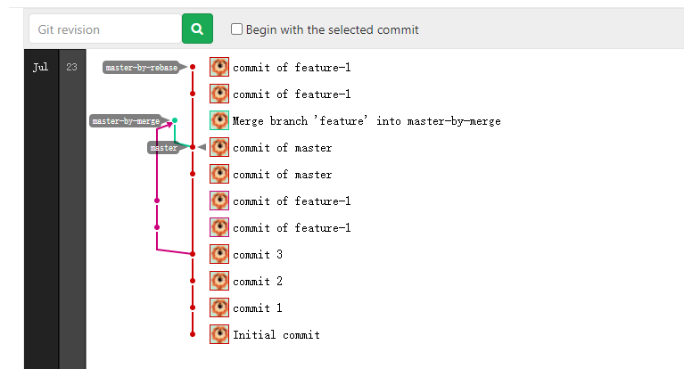Click red graph node of Initial commit
The width and height of the screenshot is (684, 369).
click(193, 334)
